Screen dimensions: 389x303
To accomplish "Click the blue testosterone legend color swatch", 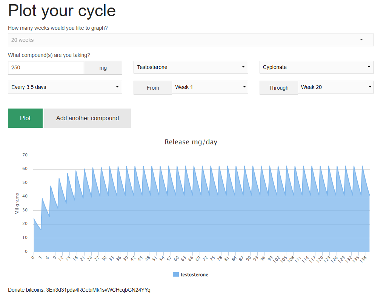I will (175, 275).
